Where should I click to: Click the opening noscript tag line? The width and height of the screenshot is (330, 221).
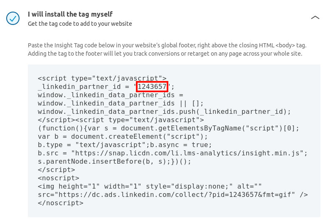point(59,178)
